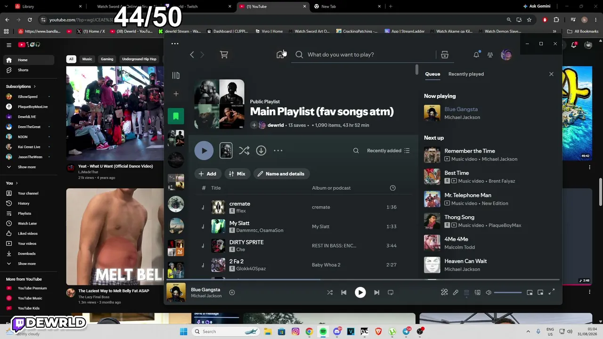Screen dimensions: 603x339
Task: Toggle the lyrics microphone in the player bar
Action: click(x=456, y=292)
